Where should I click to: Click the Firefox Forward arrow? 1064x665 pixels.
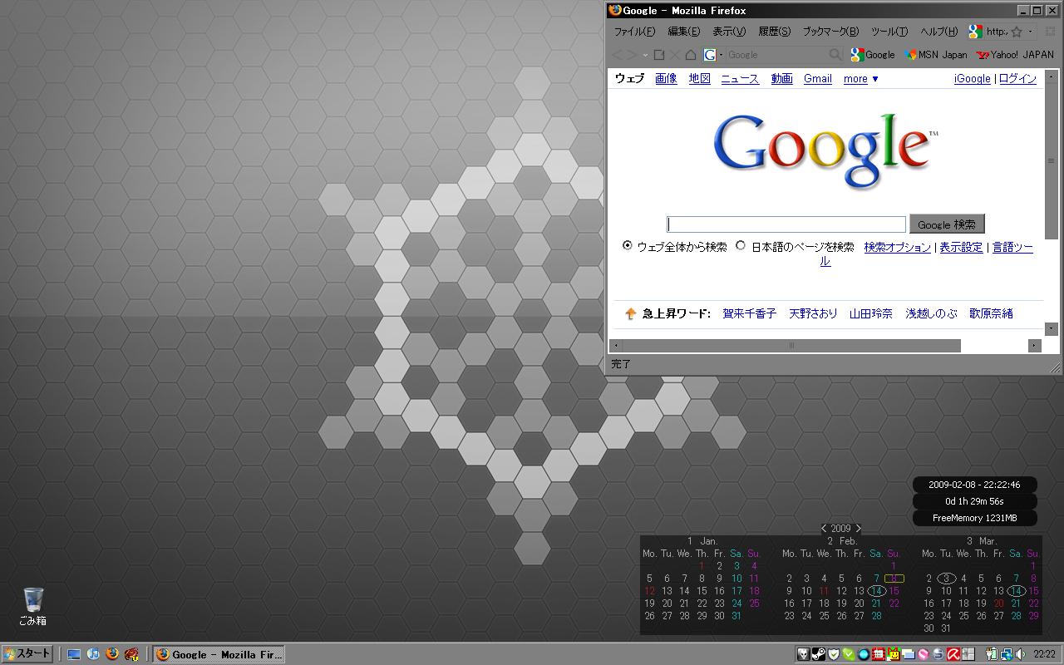pos(631,55)
